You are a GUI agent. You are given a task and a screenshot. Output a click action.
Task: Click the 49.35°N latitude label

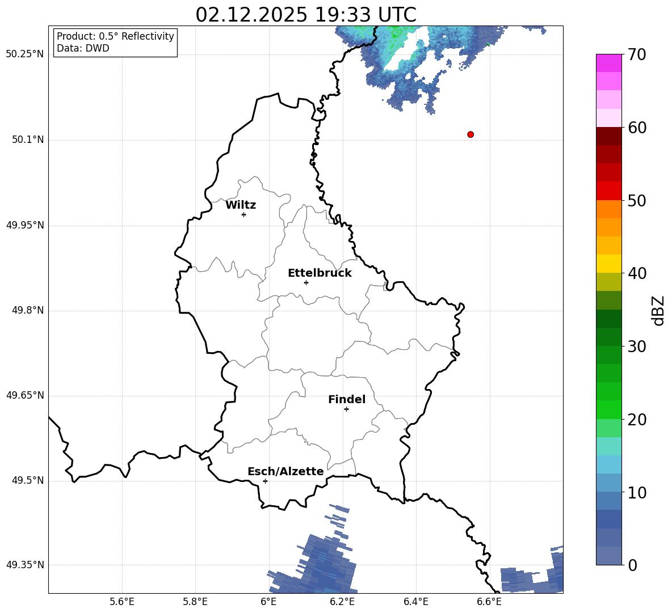[25, 565]
